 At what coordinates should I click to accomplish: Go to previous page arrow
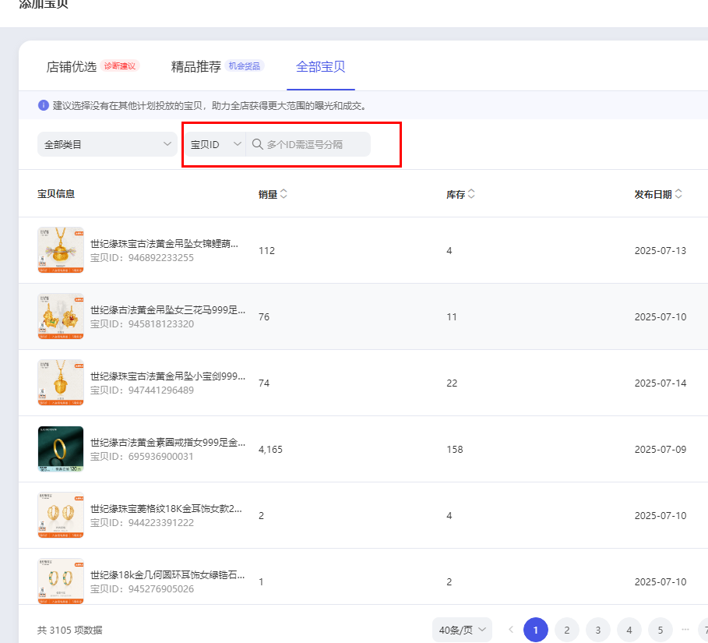tap(511, 629)
